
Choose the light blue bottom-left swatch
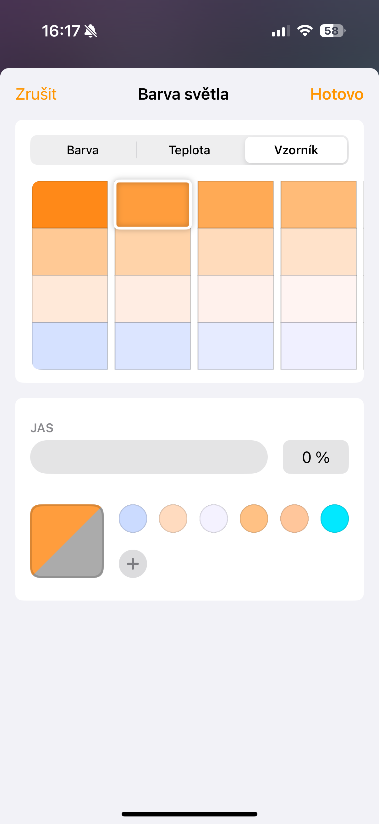[x=70, y=346]
